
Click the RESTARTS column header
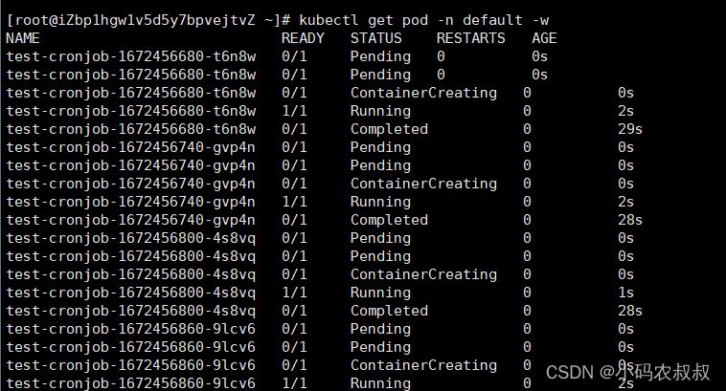(x=470, y=38)
